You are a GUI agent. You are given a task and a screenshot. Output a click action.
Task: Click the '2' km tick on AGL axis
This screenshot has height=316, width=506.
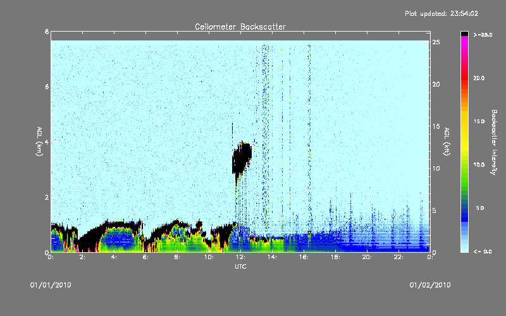click(x=47, y=197)
